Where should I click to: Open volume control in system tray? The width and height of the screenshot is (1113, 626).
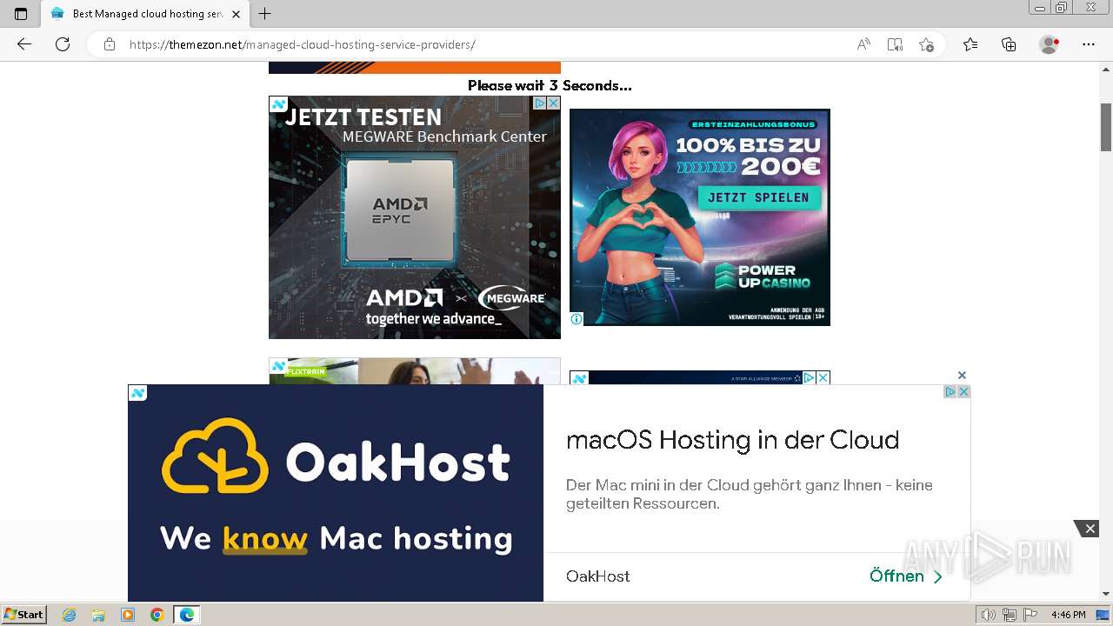click(990, 615)
